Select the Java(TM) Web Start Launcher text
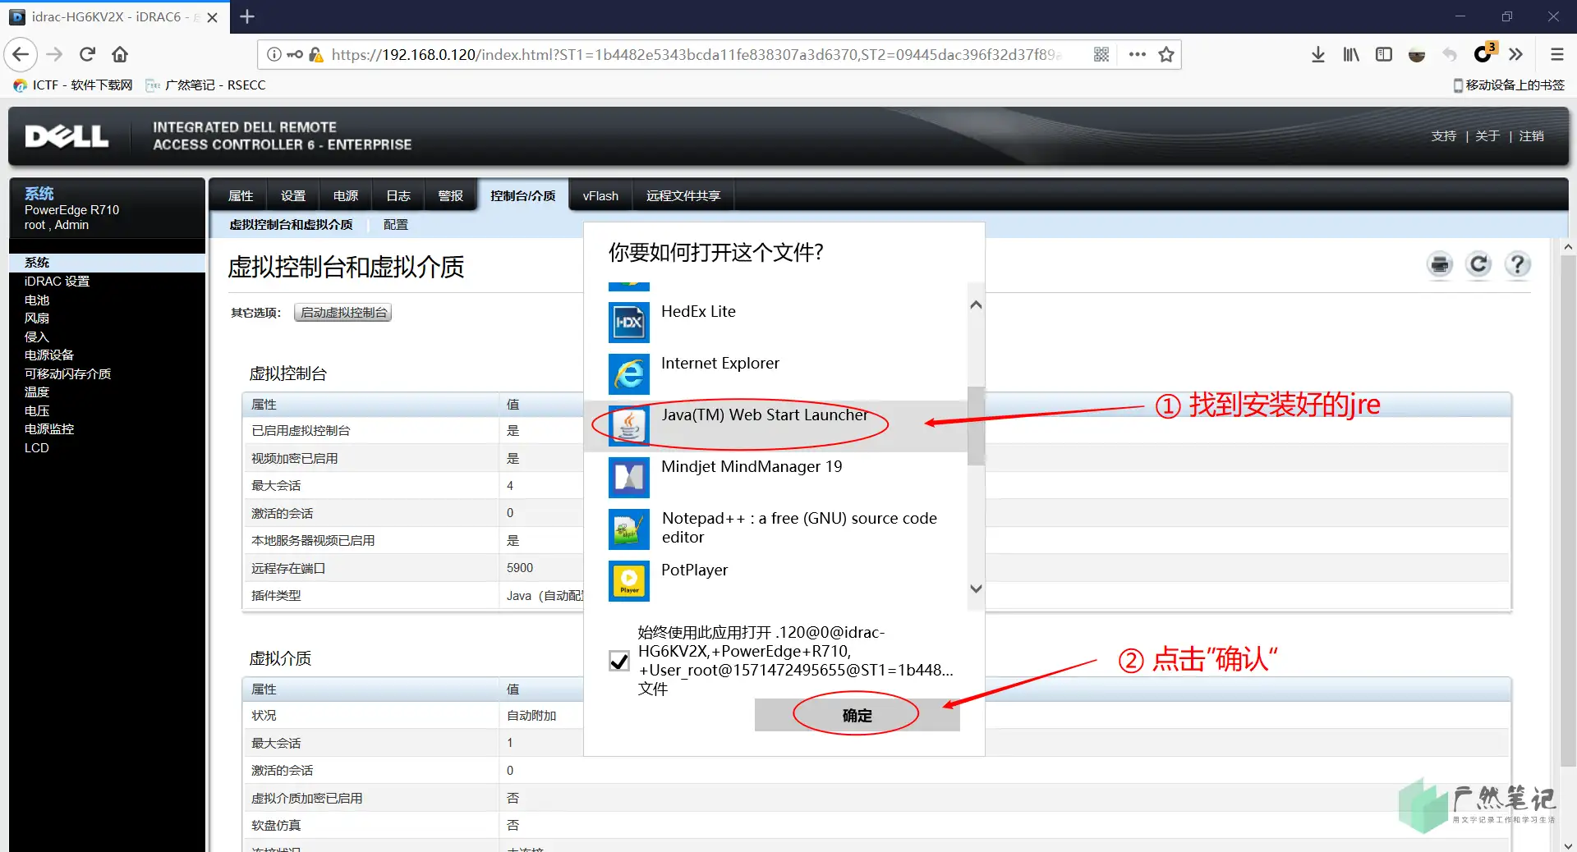Viewport: 1577px width, 852px height. [765, 415]
